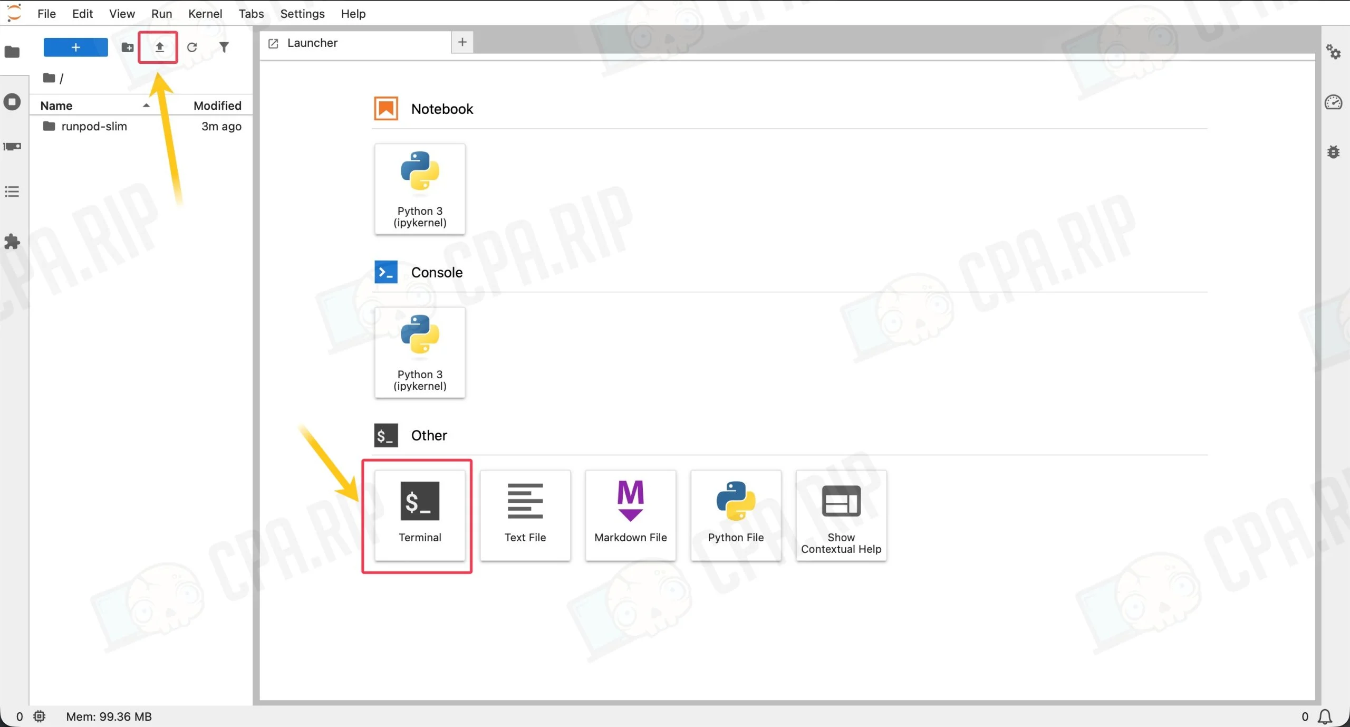Open the Extension Manager puzzle icon
1350x727 pixels.
pos(12,242)
